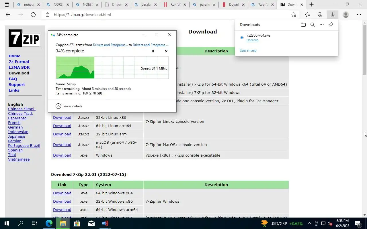Open the Favorites list icon
367x229 pixels.
[x=307, y=15]
